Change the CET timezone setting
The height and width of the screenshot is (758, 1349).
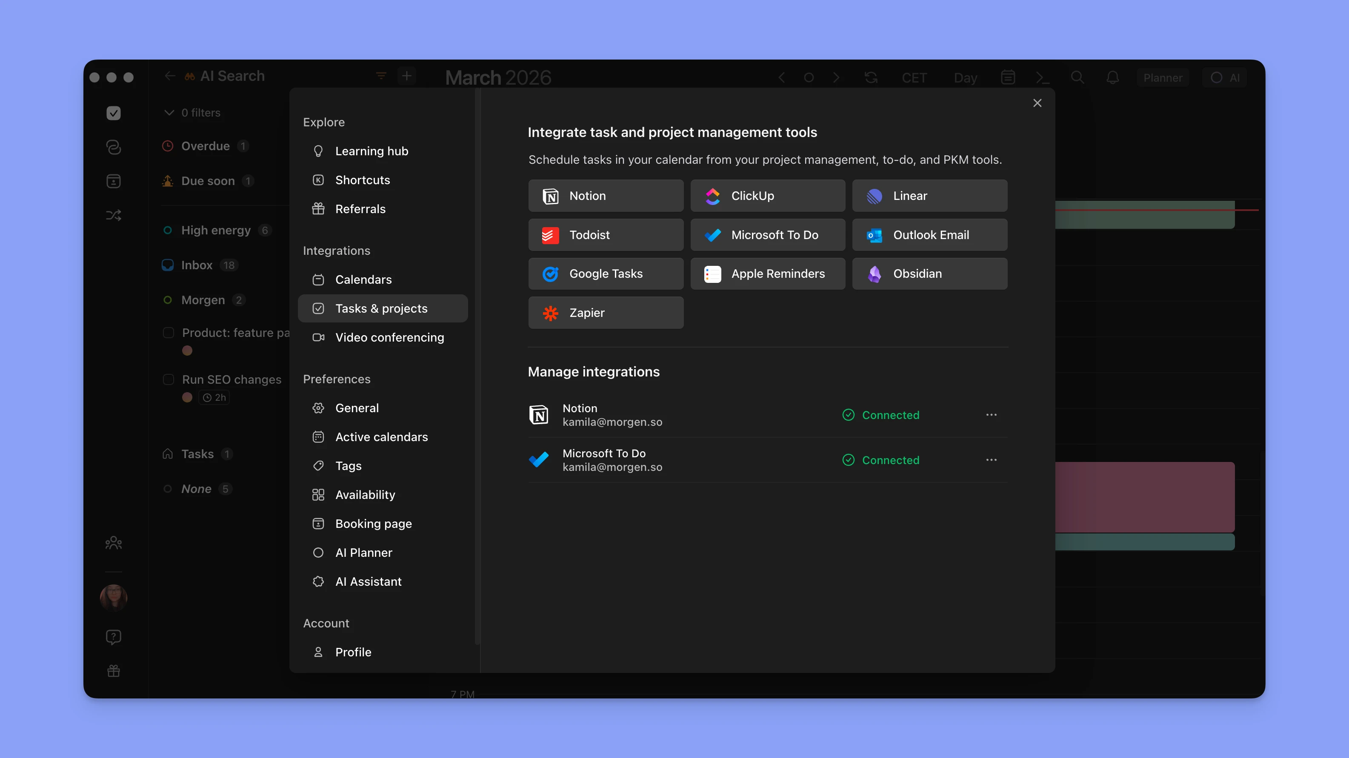pyautogui.click(x=914, y=77)
